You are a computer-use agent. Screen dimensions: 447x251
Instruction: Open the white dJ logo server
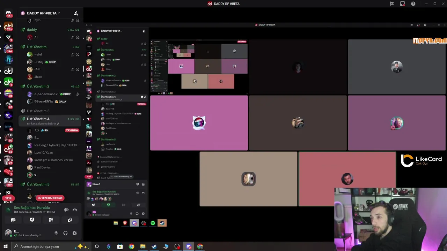click(8, 71)
